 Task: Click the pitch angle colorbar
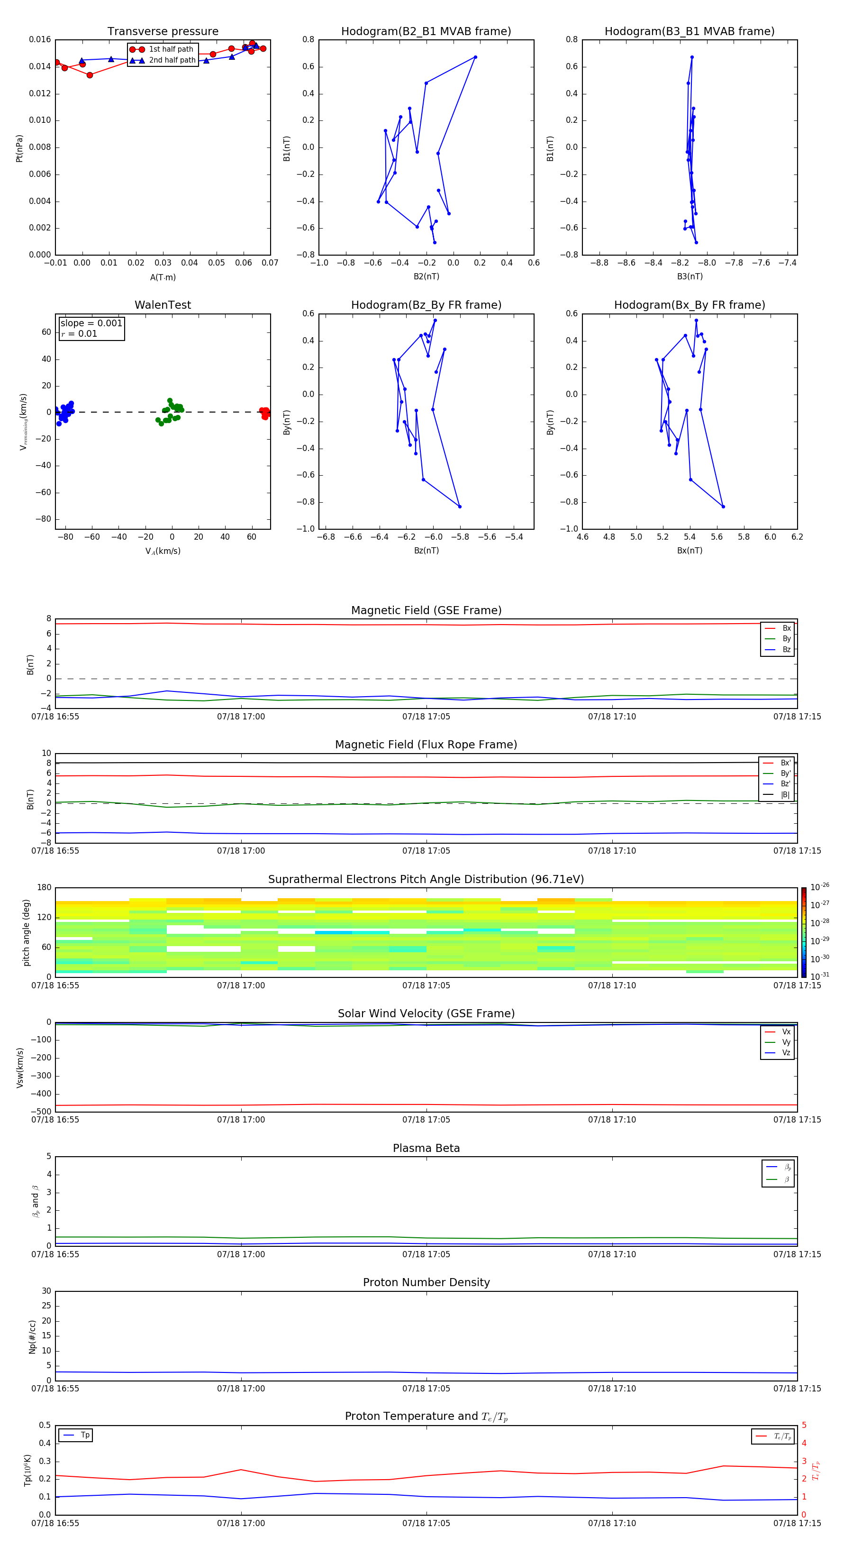(x=804, y=932)
